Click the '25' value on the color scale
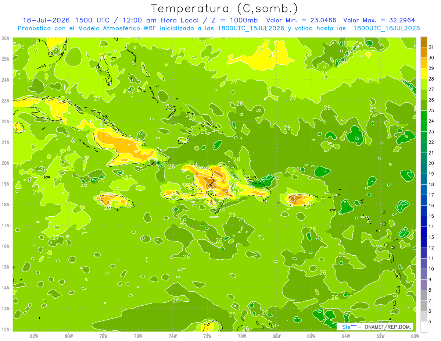This screenshot has width=441, height=341. pos(431,110)
